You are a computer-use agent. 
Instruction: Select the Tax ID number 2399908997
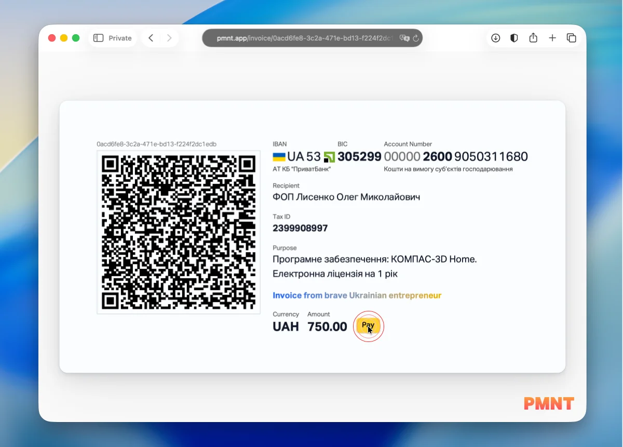coord(300,228)
